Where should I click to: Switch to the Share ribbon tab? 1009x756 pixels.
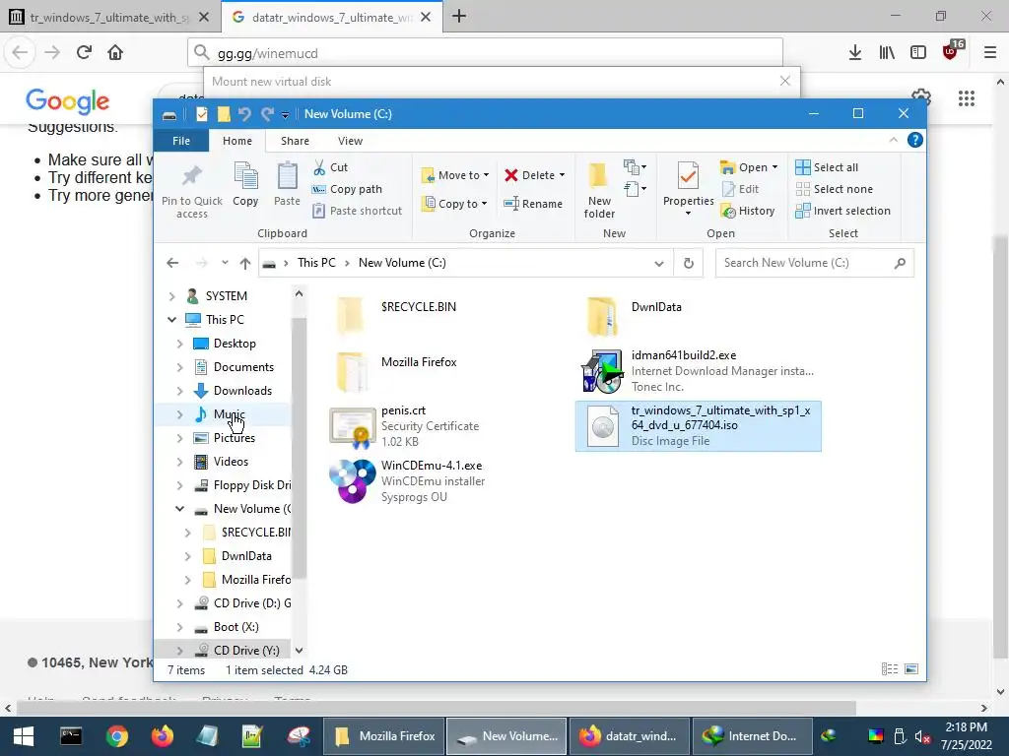[x=295, y=141]
